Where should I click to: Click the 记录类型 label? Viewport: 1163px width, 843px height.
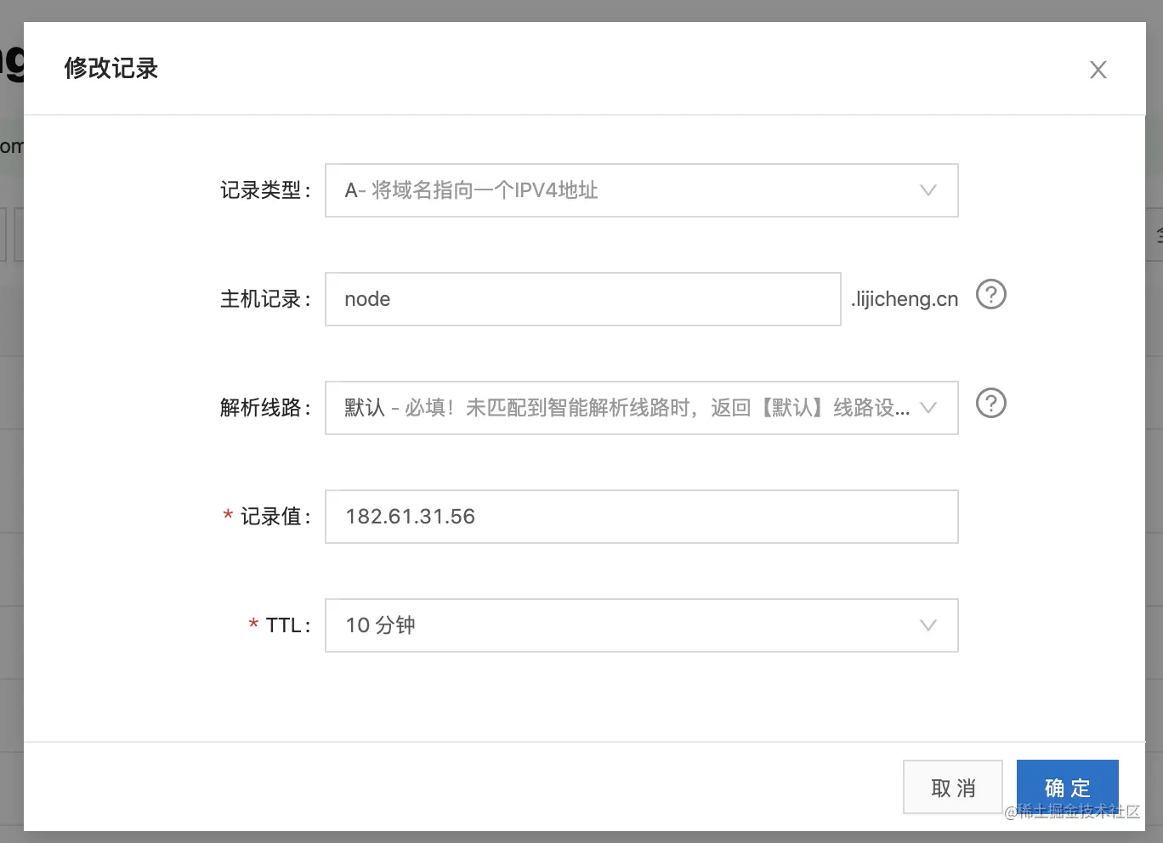265,190
